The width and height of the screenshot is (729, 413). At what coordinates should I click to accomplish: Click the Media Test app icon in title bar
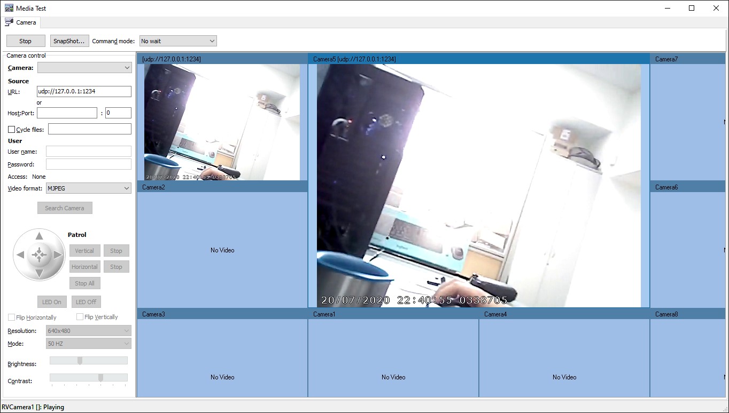[x=9, y=8]
